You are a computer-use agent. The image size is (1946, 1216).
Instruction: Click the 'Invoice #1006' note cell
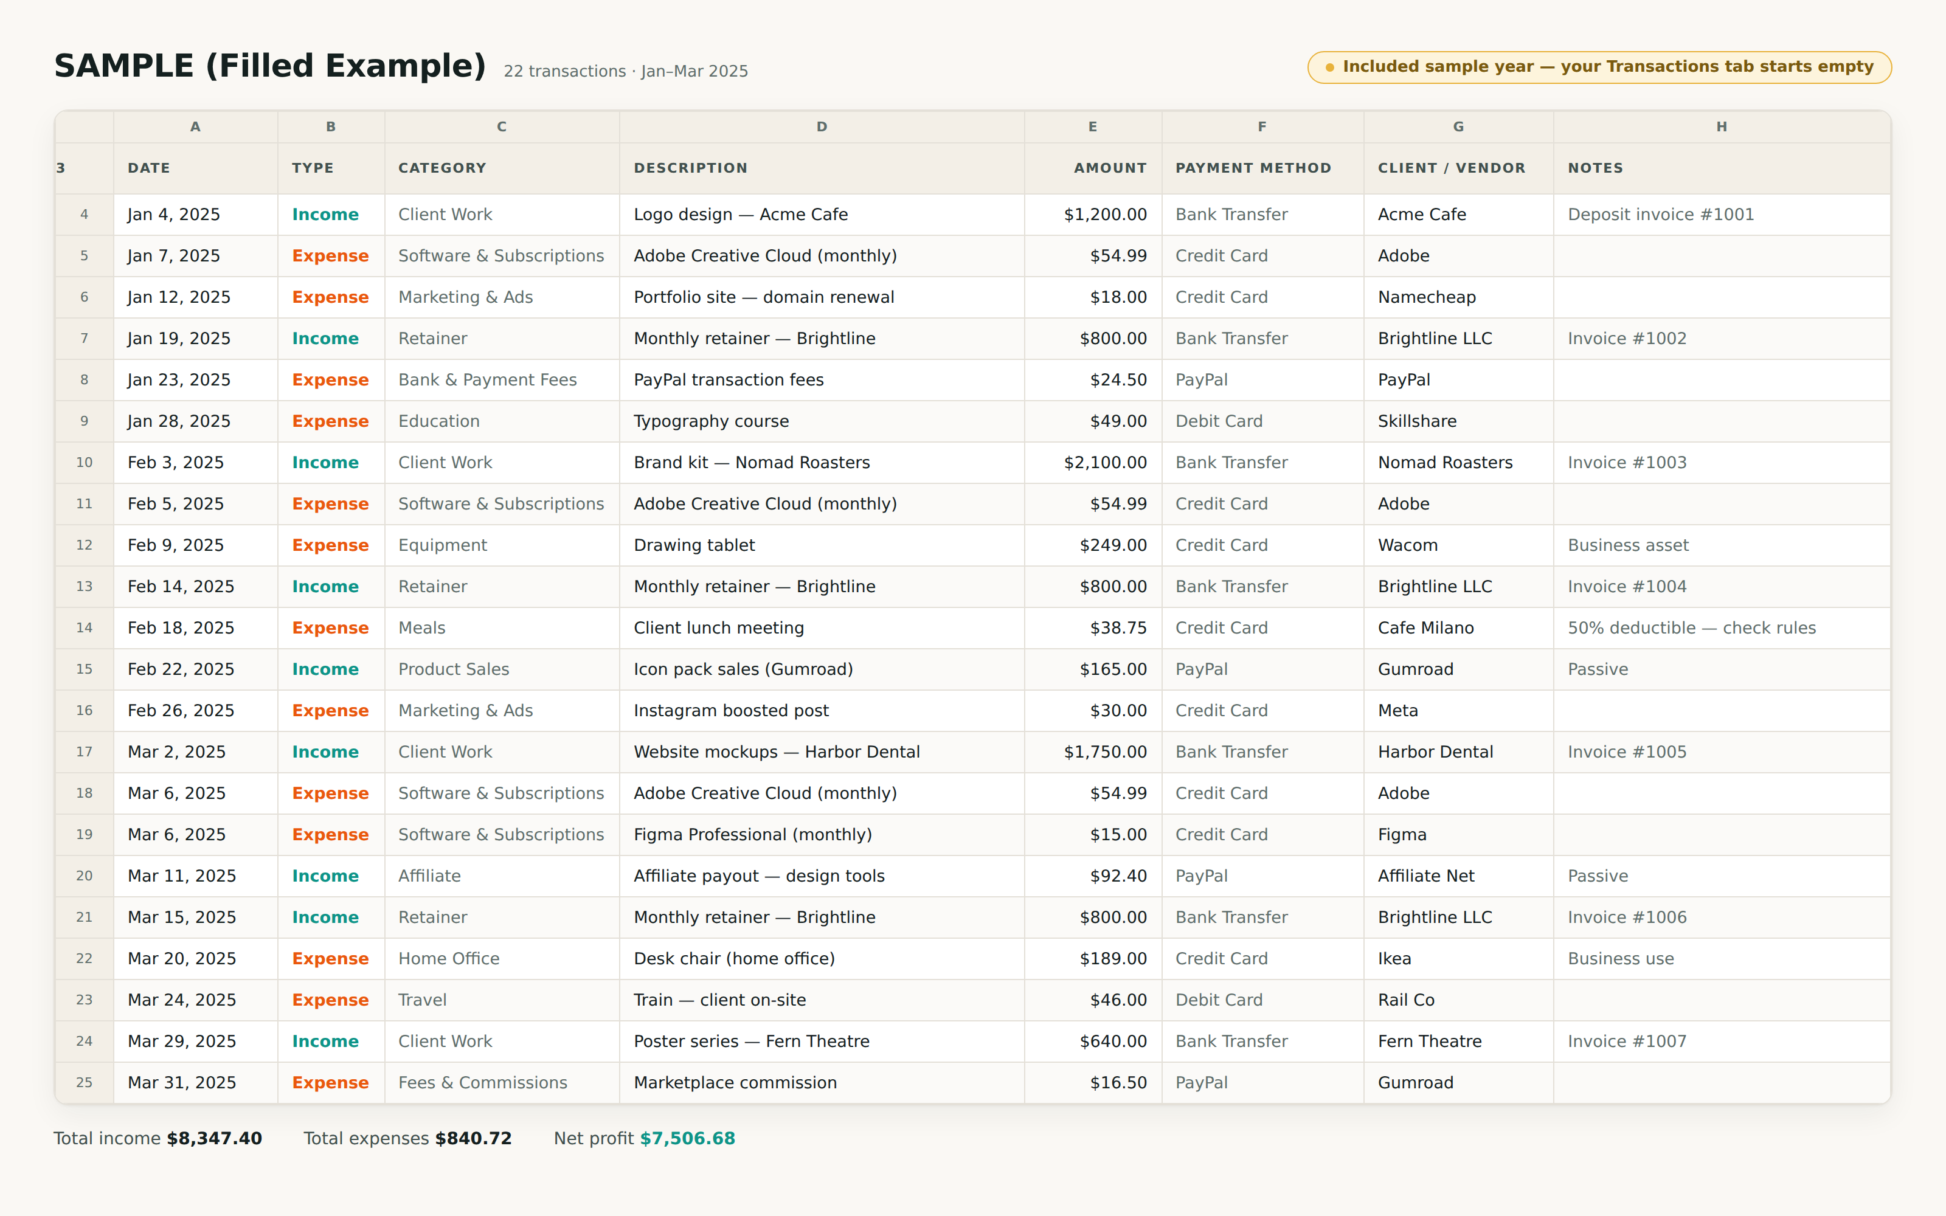pyautogui.click(x=1722, y=917)
